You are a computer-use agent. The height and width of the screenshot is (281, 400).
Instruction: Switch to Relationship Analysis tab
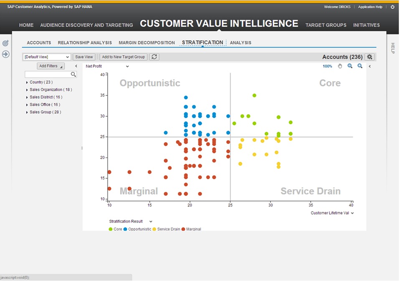coord(85,43)
